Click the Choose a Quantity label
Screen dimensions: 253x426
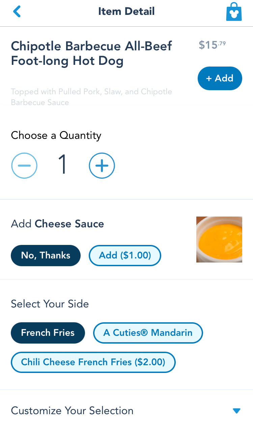point(56,135)
